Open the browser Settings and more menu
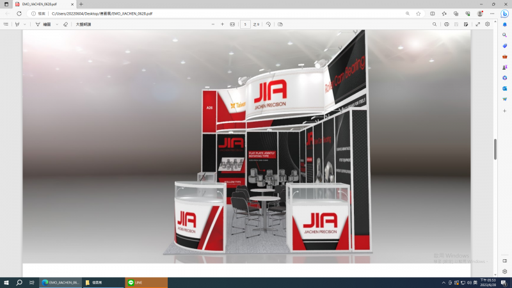Viewport: 512px width, 288px height. point(492,13)
